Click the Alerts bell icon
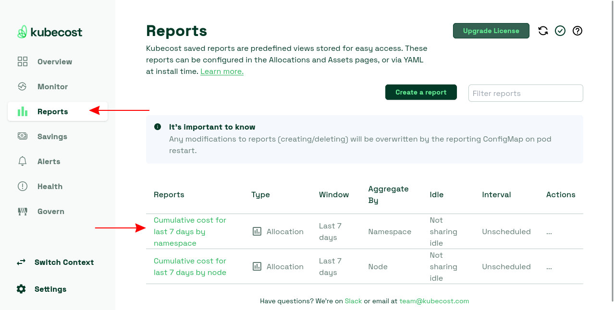This screenshot has height=310, width=614. coord(23,161)
